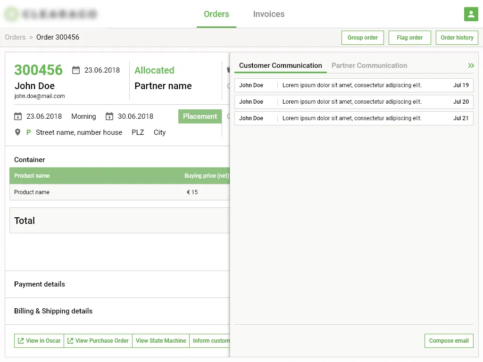Switch to the Invoices tab
This screenshot has width=483, height=362.
pos(268,14)
